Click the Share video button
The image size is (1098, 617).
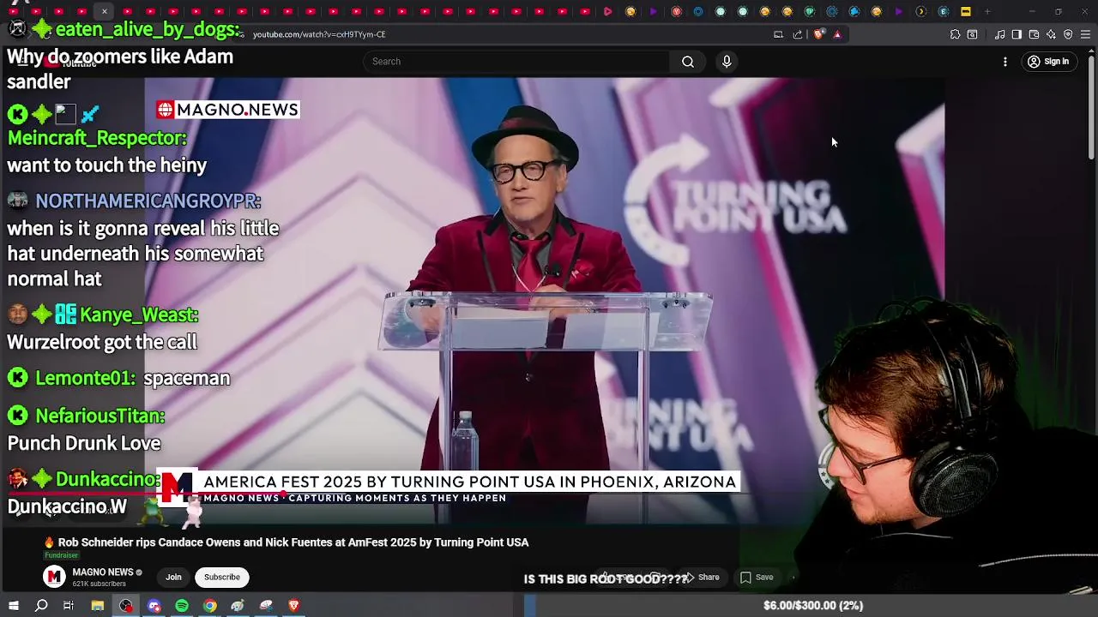(x=702, y=577)
